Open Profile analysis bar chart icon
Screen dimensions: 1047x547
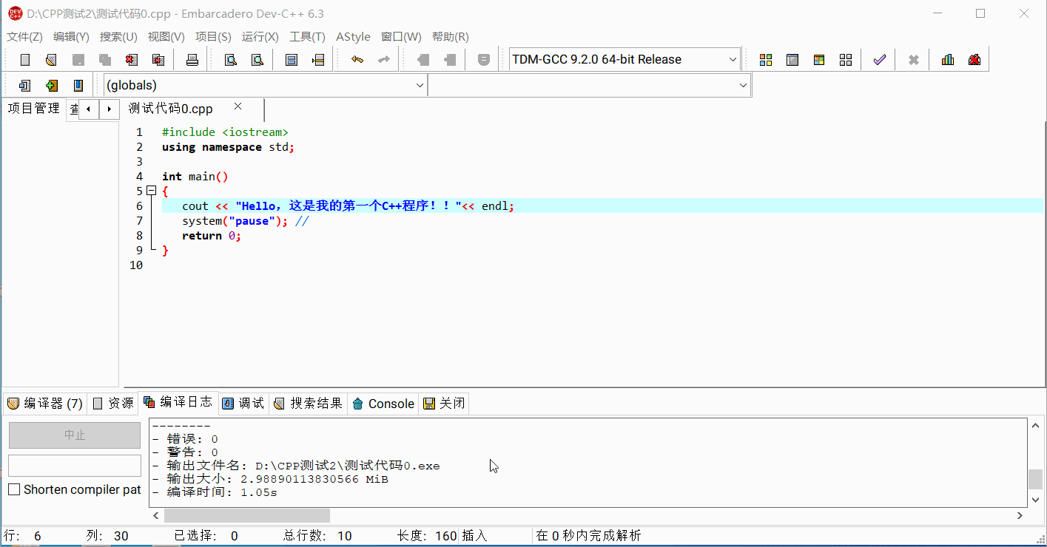coord(948,60)
